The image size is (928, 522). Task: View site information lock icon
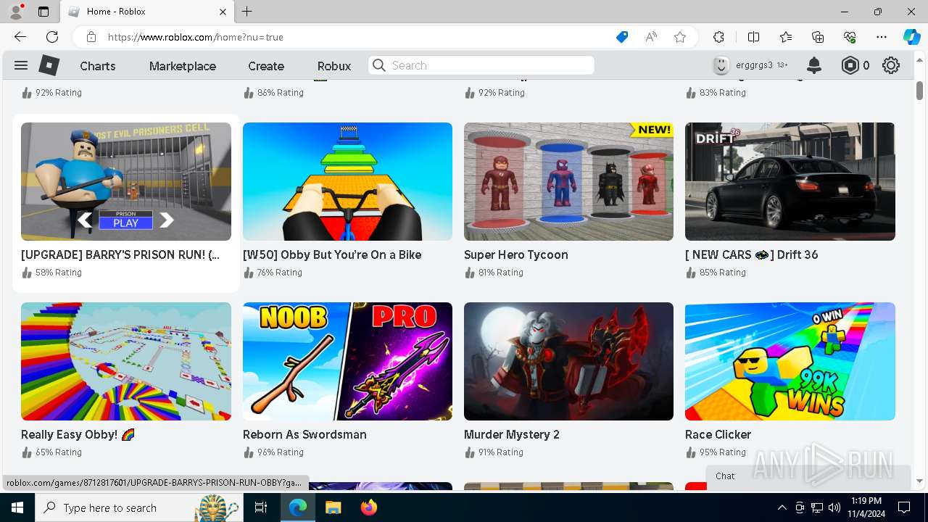click(x=91, y=37)
